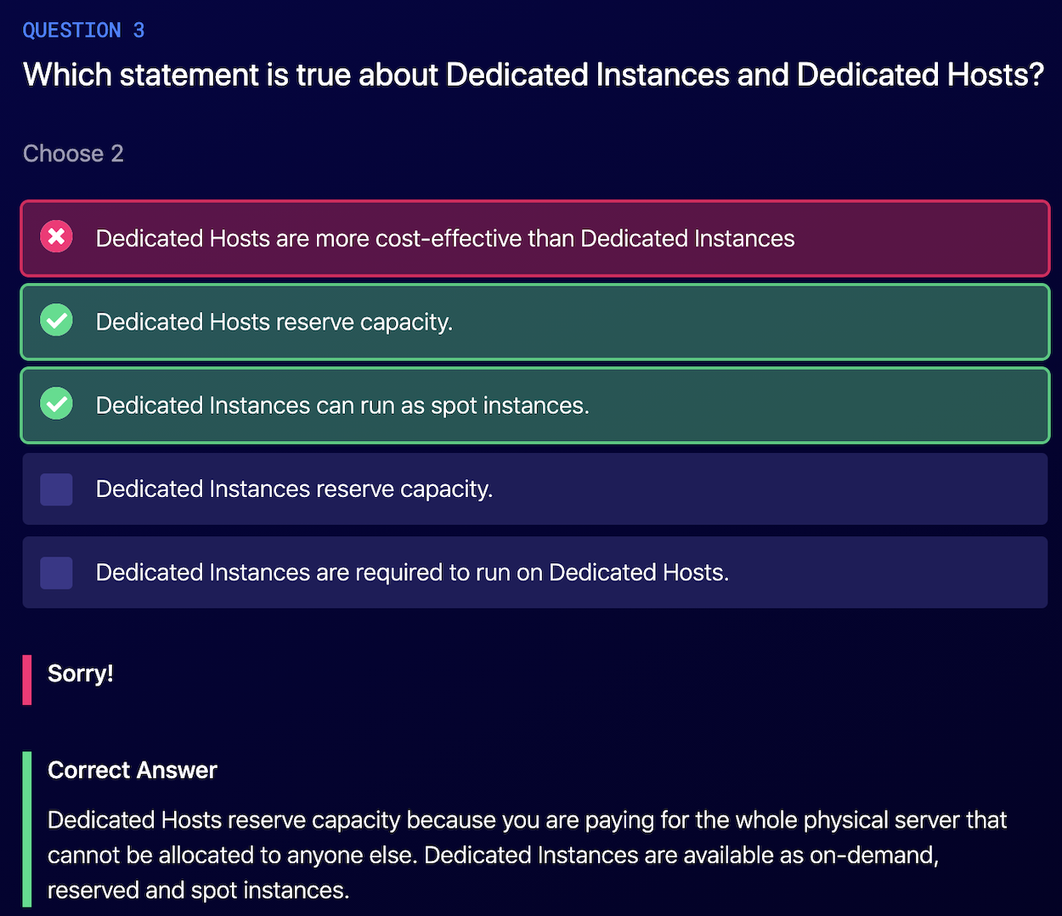Tick the 'required to run on Dedicated Hosts' checkbox

[56, 573]
